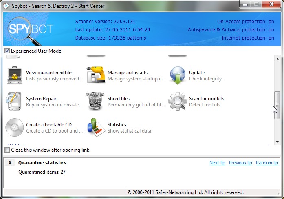The height and width of the screenshot is (199, 284).
Task: Uncheck Experienced User Mode
Action: (7, 51)
